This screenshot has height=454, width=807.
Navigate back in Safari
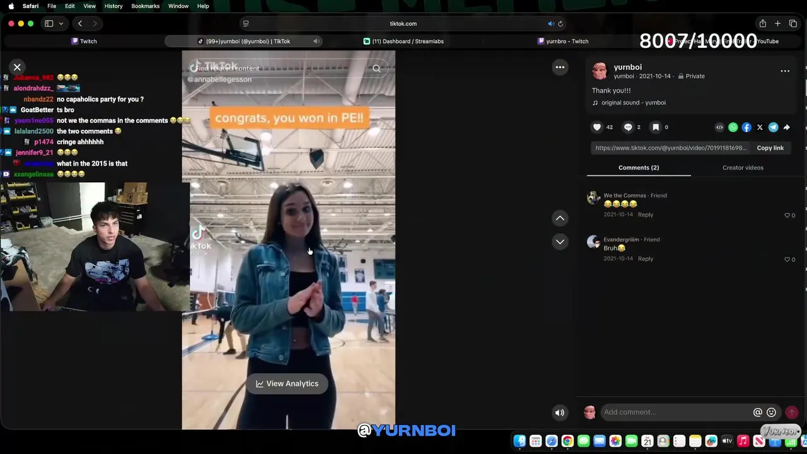click(80, 23)
